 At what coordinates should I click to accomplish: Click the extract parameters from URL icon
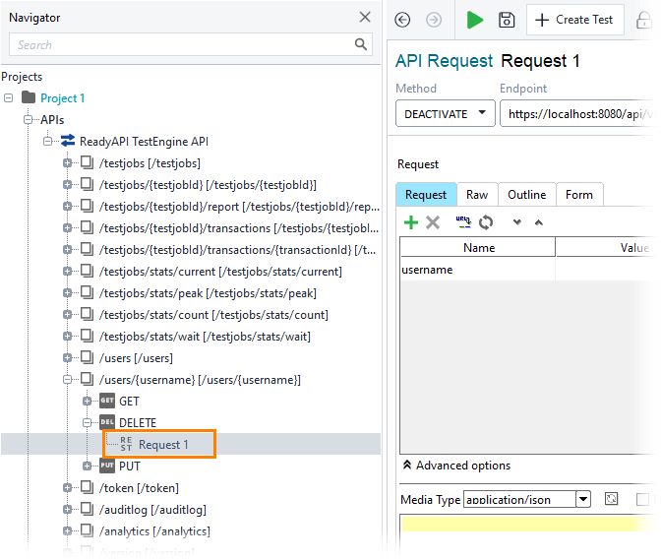[463, 222]
